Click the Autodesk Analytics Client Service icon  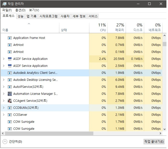coord(10,73)
